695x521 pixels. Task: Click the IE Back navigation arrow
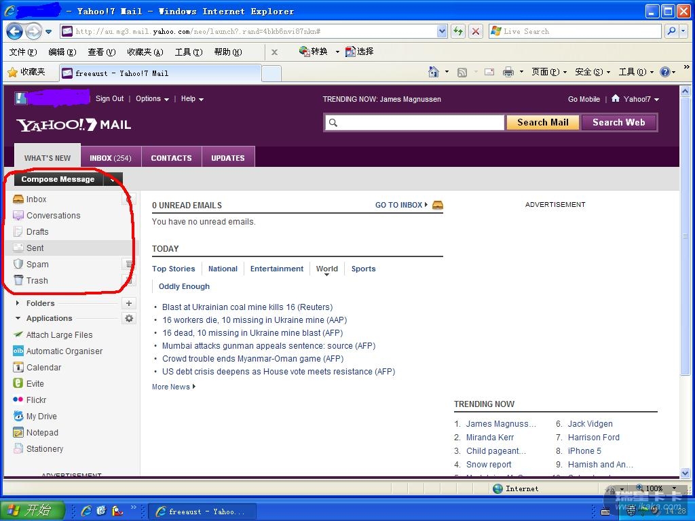coord(15,31)
